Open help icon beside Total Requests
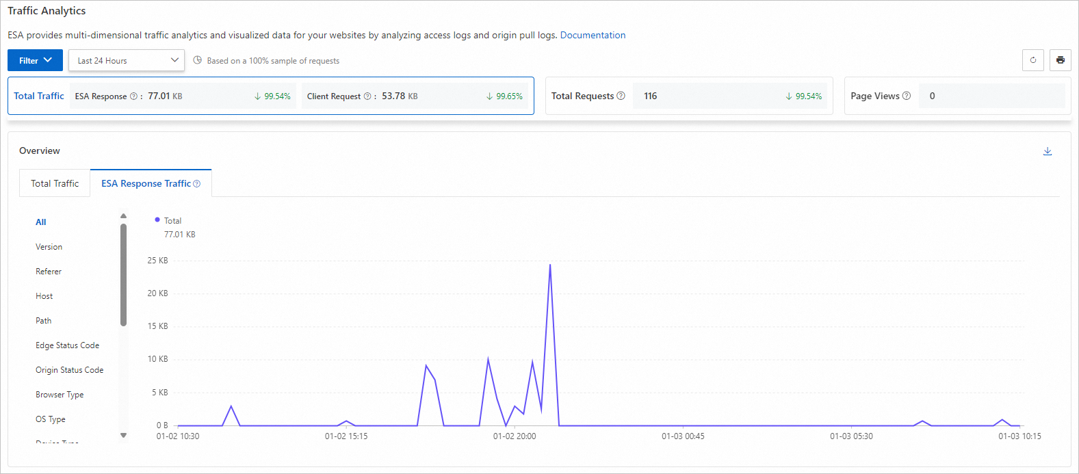1079x474 pixels. (x=621, y=96)
